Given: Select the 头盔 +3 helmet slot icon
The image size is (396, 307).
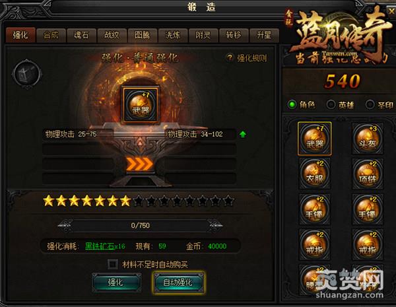Looking at the screenshot, I should (368, 139).
